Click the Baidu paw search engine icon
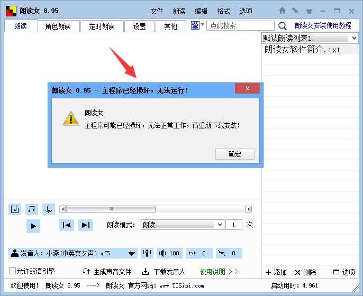 [x=195, y=25]
